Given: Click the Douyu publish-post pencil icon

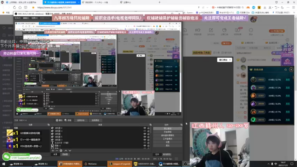Looking at the screenshot, I should (x=211, y=30).
